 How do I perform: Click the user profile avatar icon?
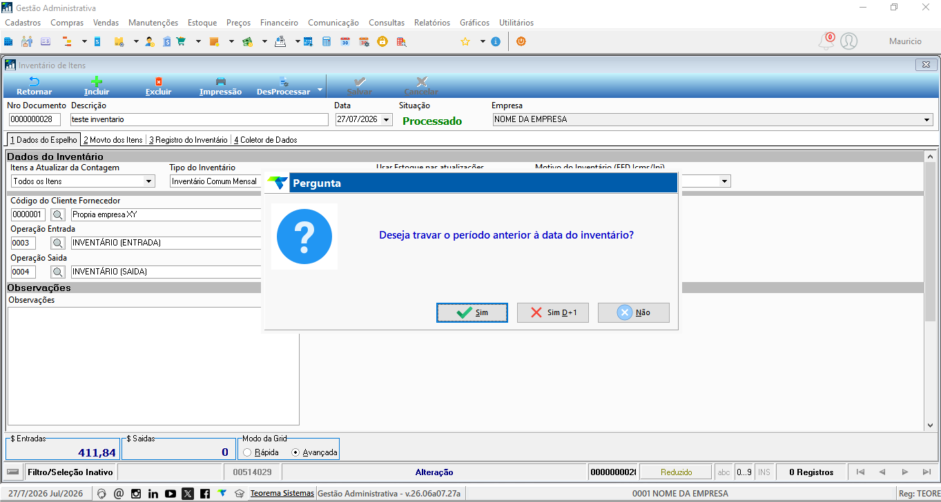(849, 41)
